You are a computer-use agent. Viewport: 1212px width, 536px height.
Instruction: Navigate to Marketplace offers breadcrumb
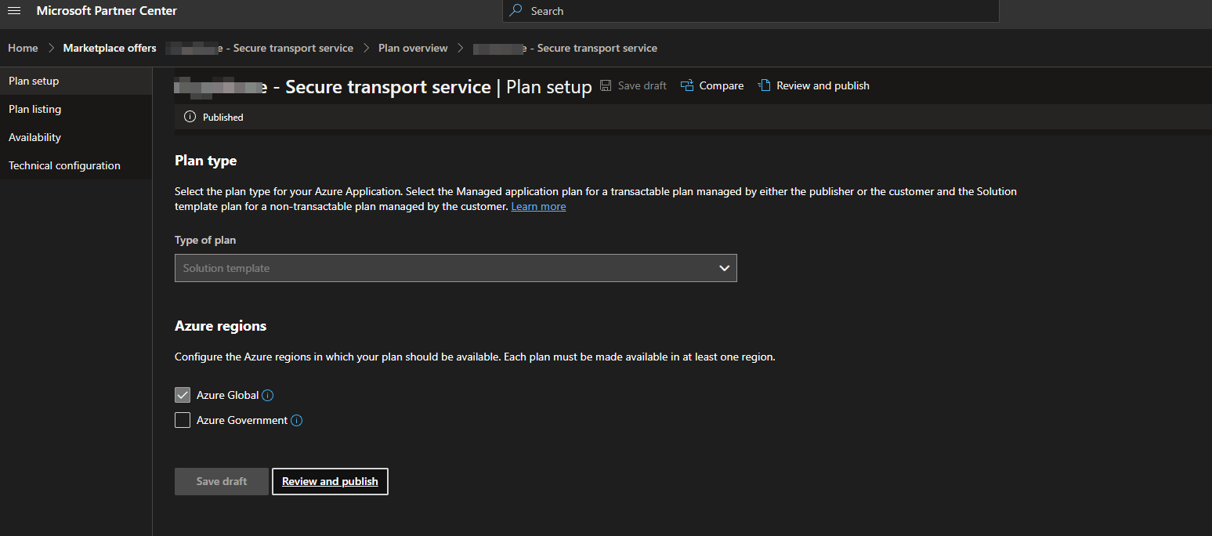coord(110,48)
